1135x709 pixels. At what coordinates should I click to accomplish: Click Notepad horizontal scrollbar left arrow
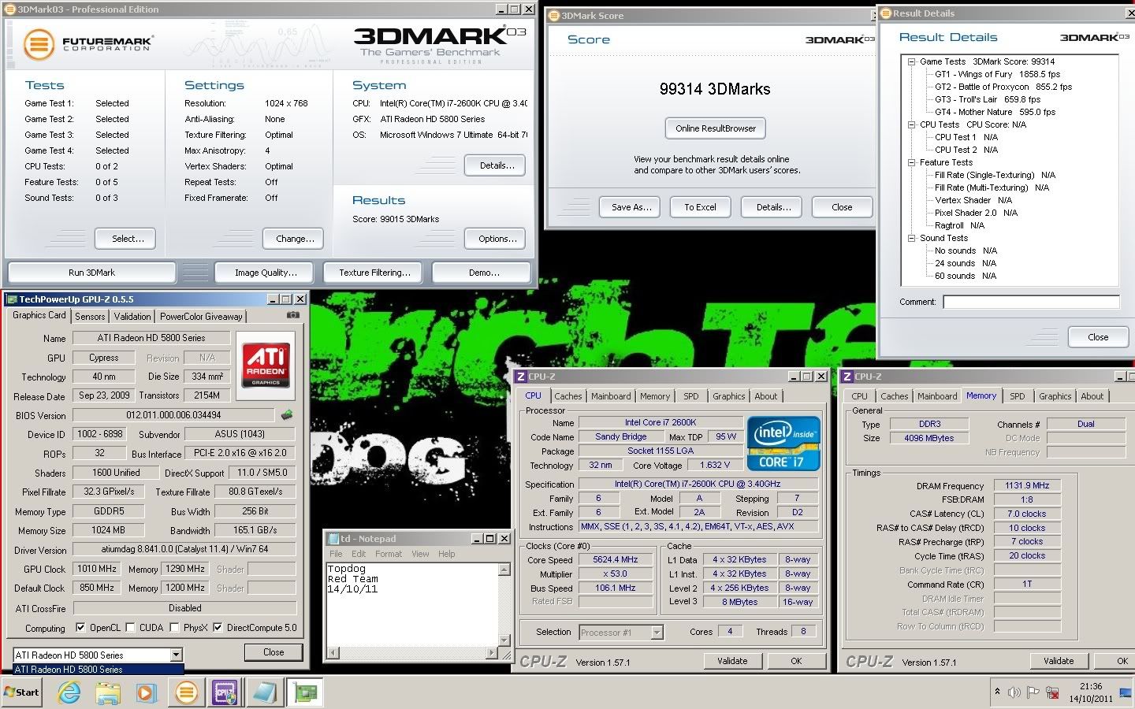click(x=333, y=652)
